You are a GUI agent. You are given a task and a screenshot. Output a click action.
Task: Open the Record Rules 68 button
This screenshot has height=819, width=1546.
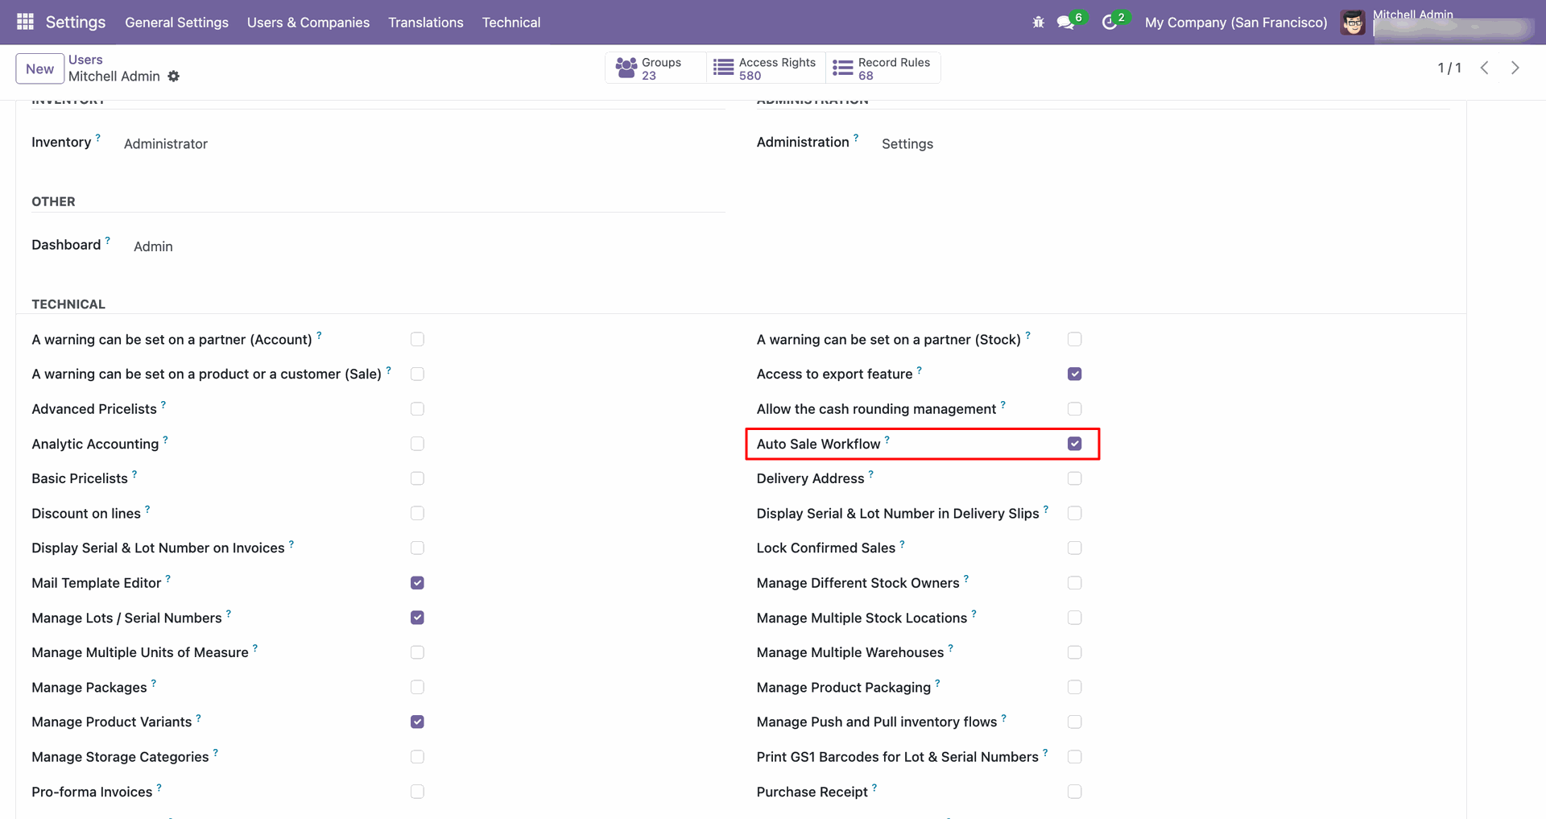tap(883, 68)
